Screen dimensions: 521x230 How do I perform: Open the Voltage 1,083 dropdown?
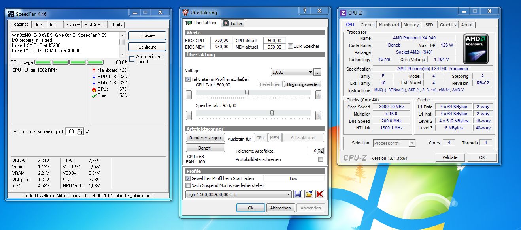click(x=293, y=72)
